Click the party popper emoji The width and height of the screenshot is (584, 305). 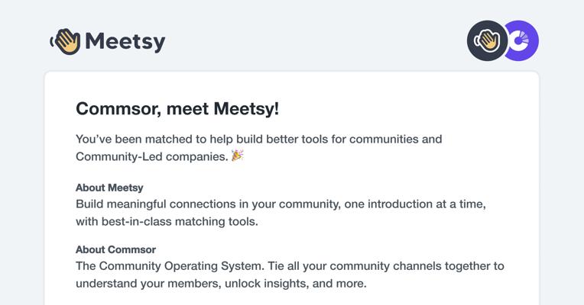click(x=238, y=156)
